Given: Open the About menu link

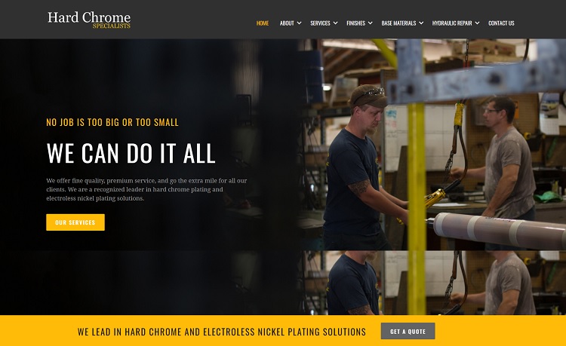Looking at the screenshot, I should coord(287,23).
